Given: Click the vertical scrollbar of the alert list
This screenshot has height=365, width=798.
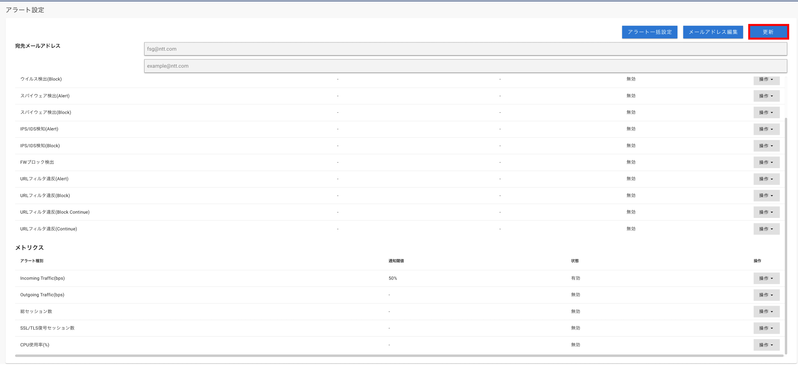Looking at the screenshot, I should pyautogui.click(x=786, y=236).
